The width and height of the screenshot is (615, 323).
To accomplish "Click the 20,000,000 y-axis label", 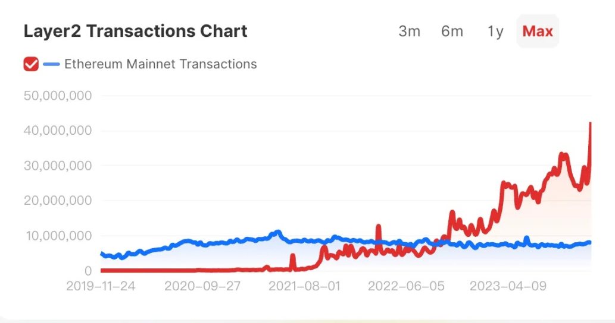I will click(57, 201).
